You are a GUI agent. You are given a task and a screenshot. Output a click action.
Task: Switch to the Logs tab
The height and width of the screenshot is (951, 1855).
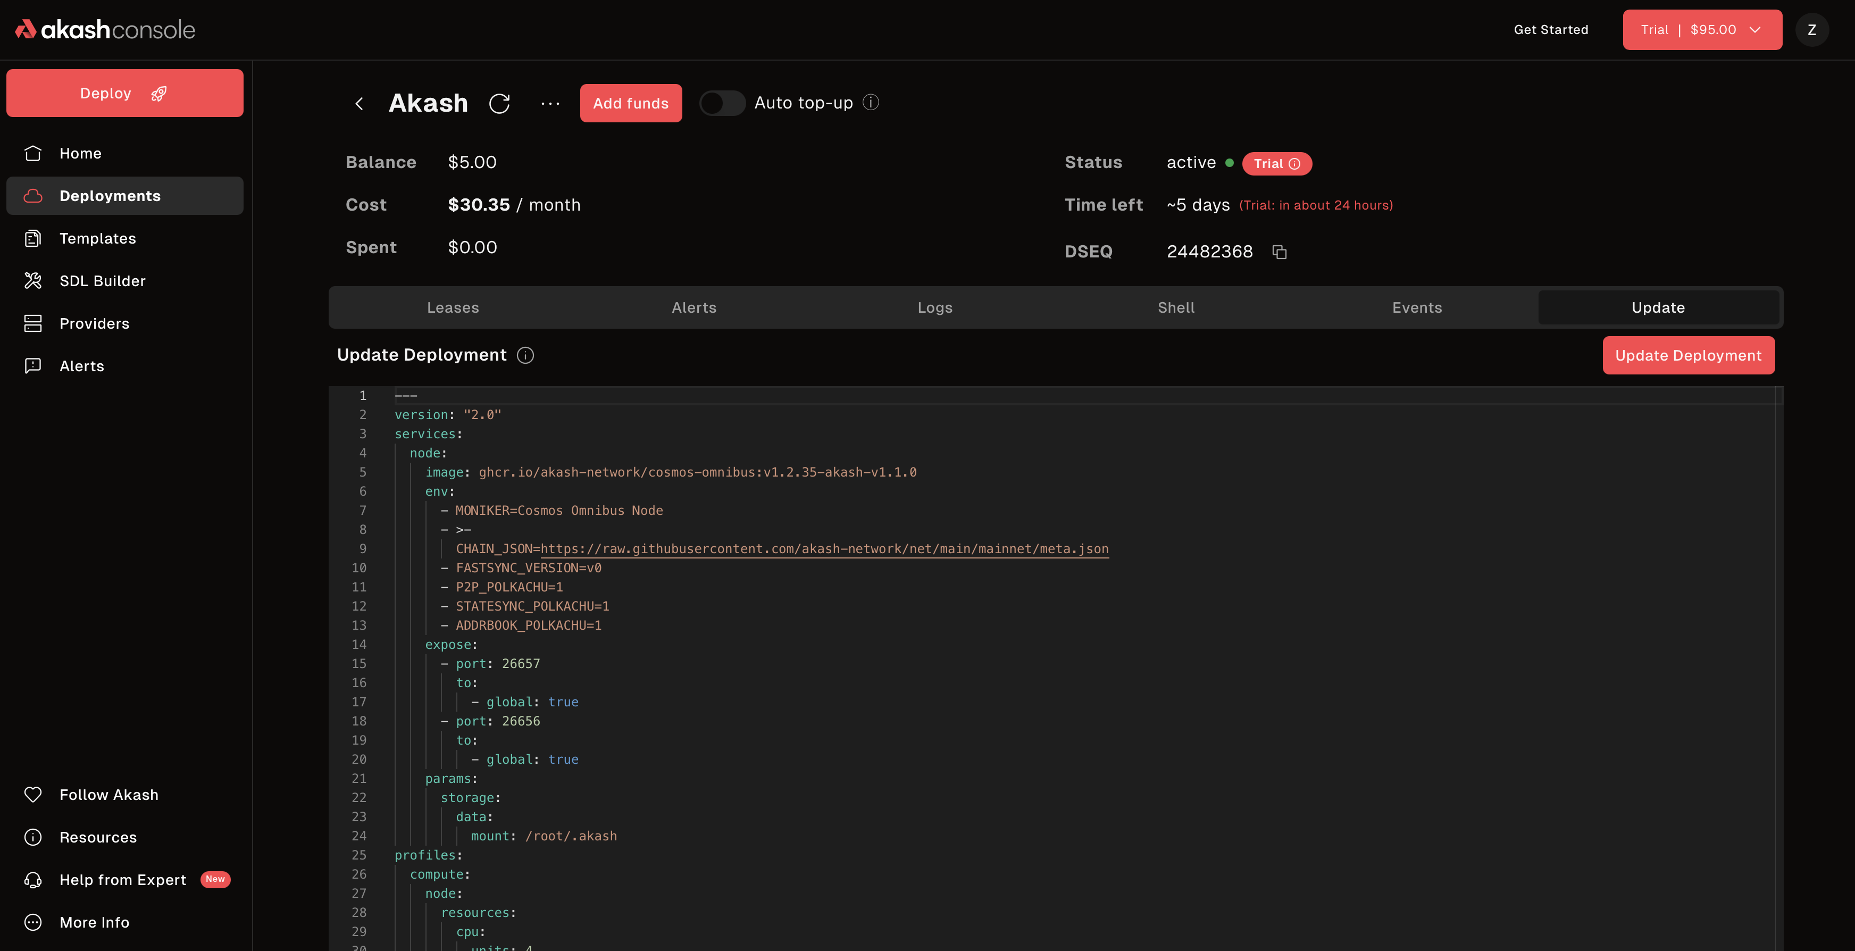(935, 307)
